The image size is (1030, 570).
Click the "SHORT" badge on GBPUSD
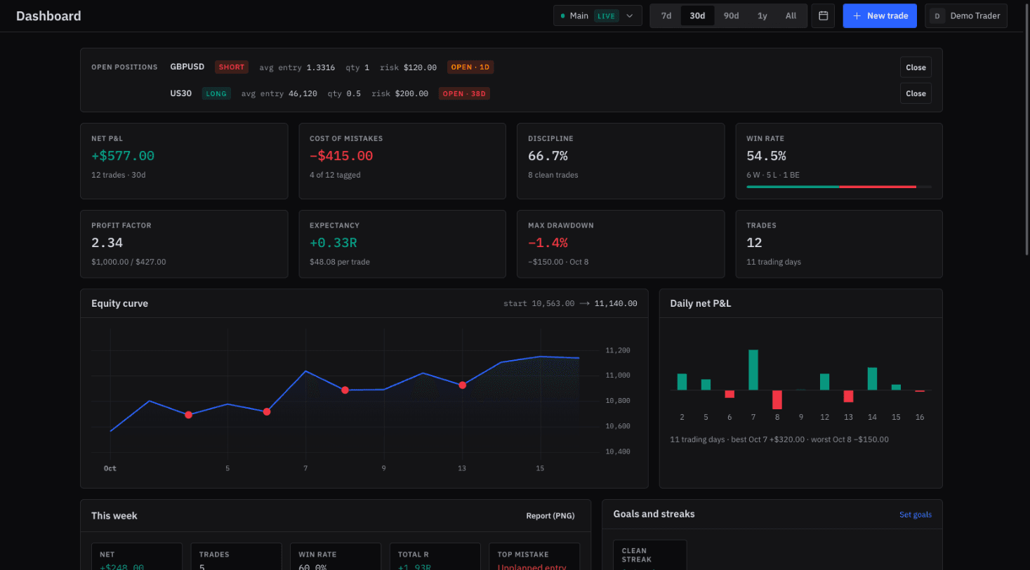232,67
